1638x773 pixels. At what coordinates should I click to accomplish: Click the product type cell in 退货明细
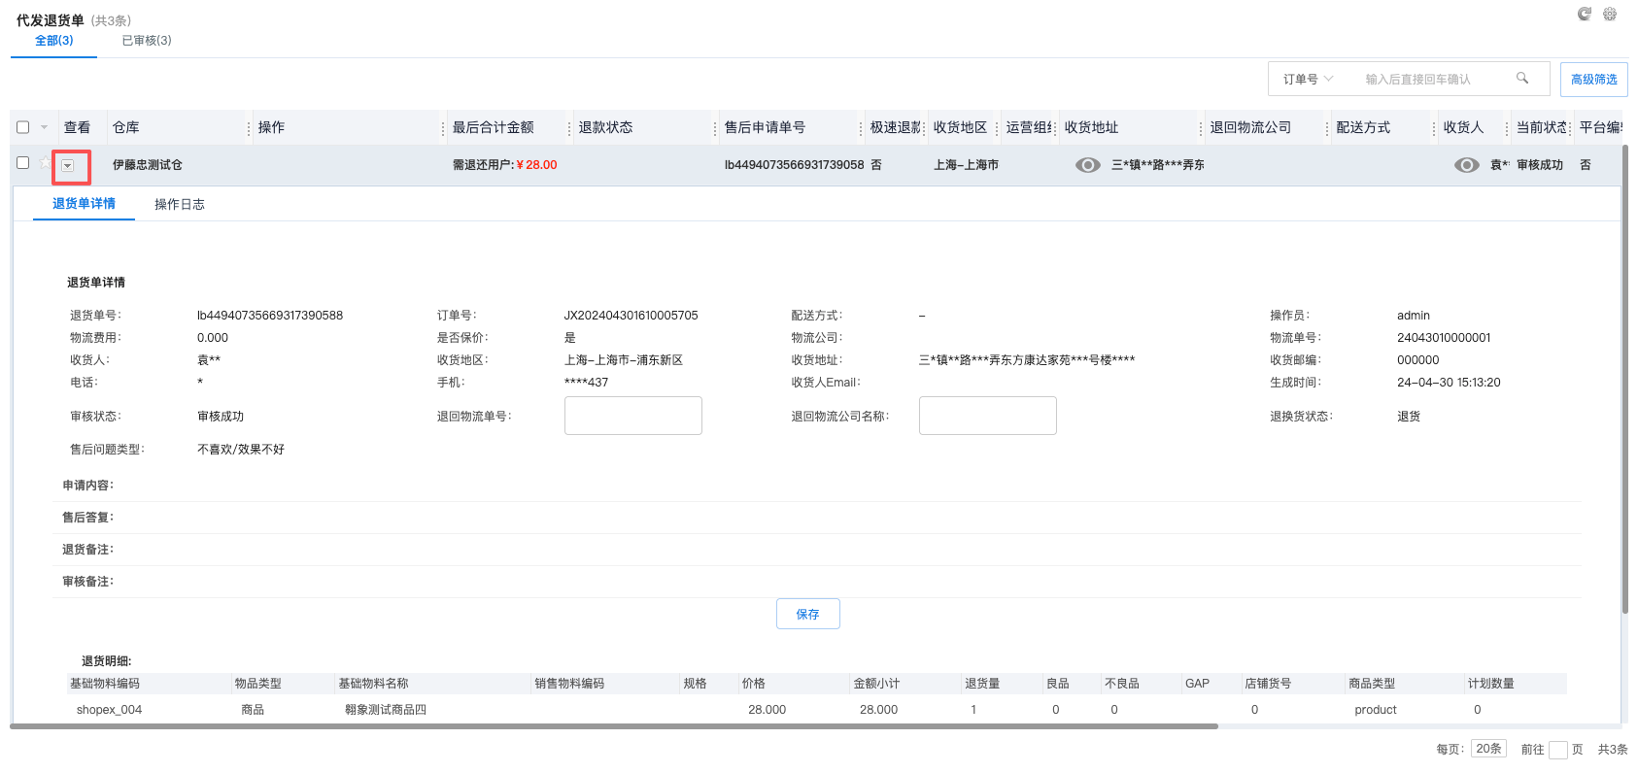1376,710
